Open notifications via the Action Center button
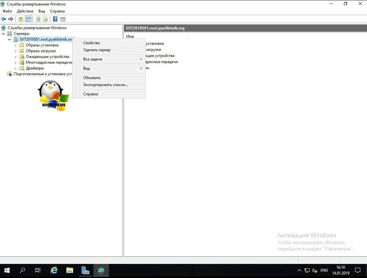 (358, 270)
